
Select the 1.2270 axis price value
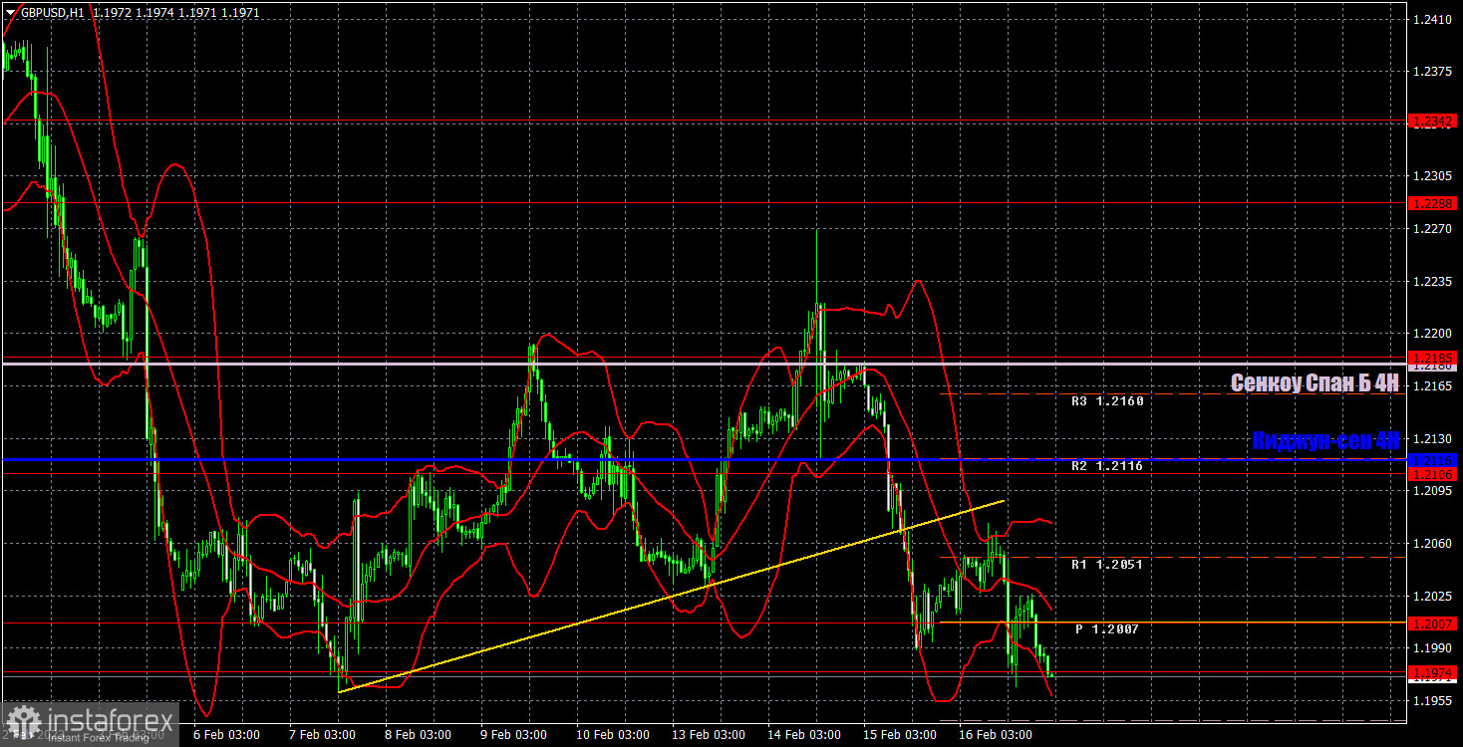1434,229
